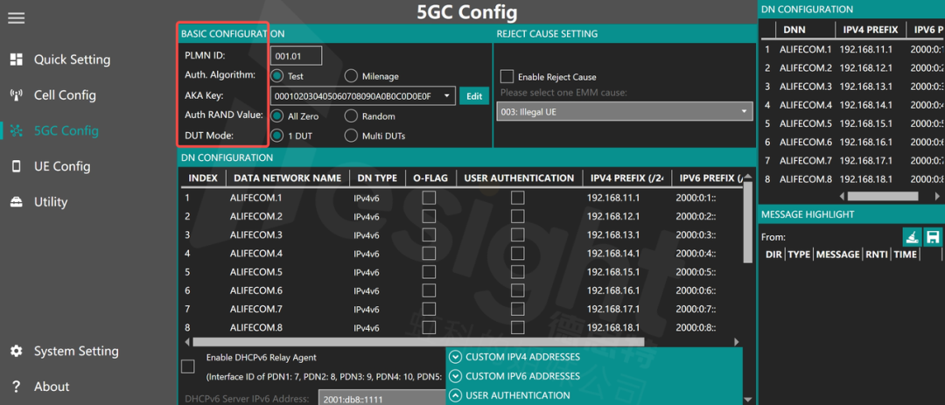Viewport: 945px width, 405px height.
Task: Tick User Authentication checkbox for ALIFECOM.6
Action: coord(517,290)
